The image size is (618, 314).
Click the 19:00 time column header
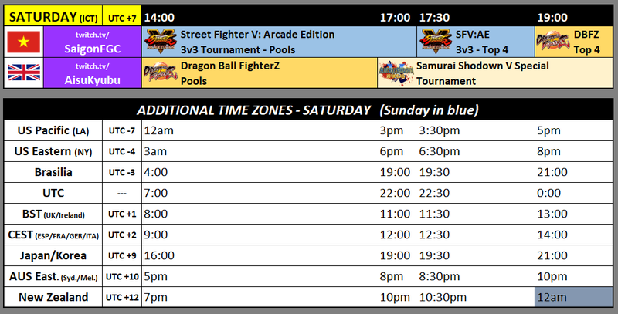[552, 17]
